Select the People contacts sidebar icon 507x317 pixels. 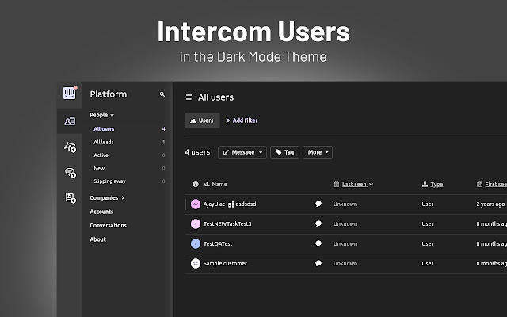tap(70, 121)
